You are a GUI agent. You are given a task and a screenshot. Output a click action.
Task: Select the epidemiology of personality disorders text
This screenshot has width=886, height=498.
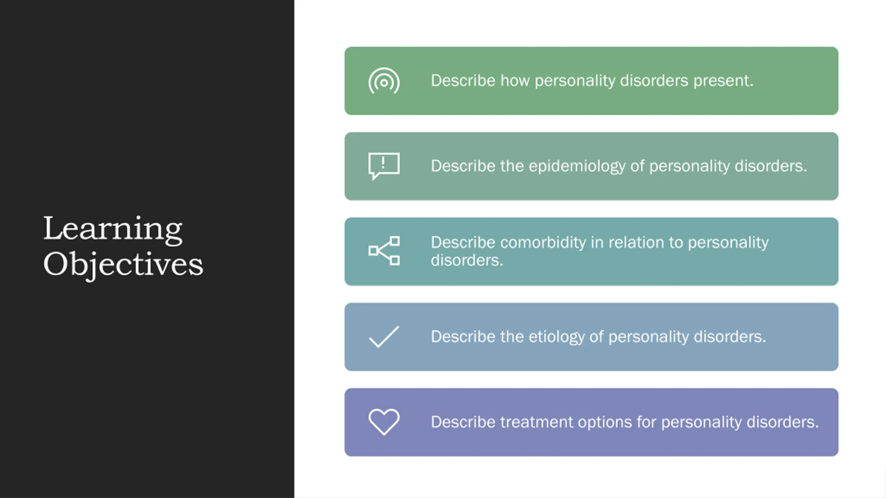[619, 166]
